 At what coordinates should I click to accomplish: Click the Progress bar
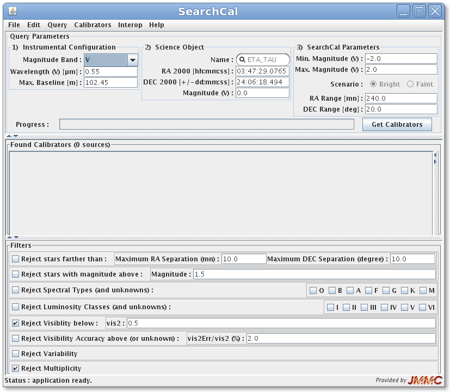[x=207, y=124]
